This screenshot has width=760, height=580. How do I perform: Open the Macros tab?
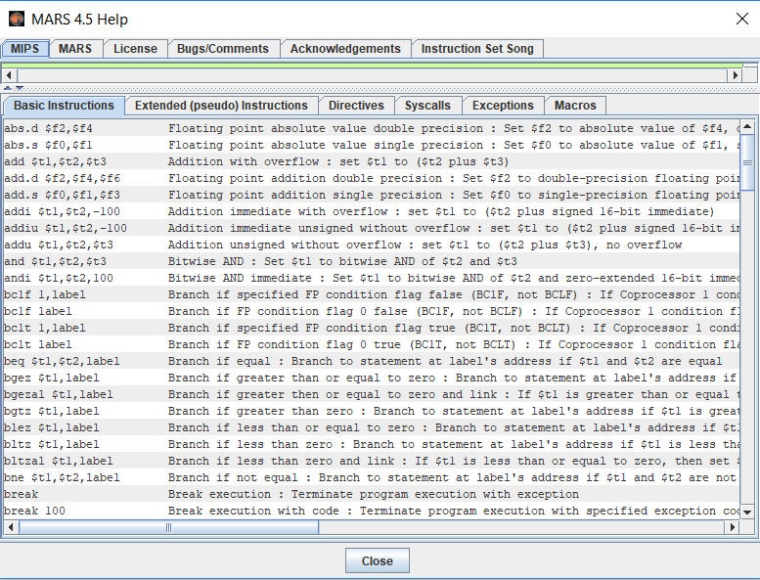[575, 106]
